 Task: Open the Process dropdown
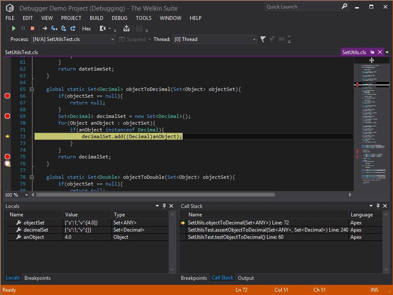[x=113, y=39]
